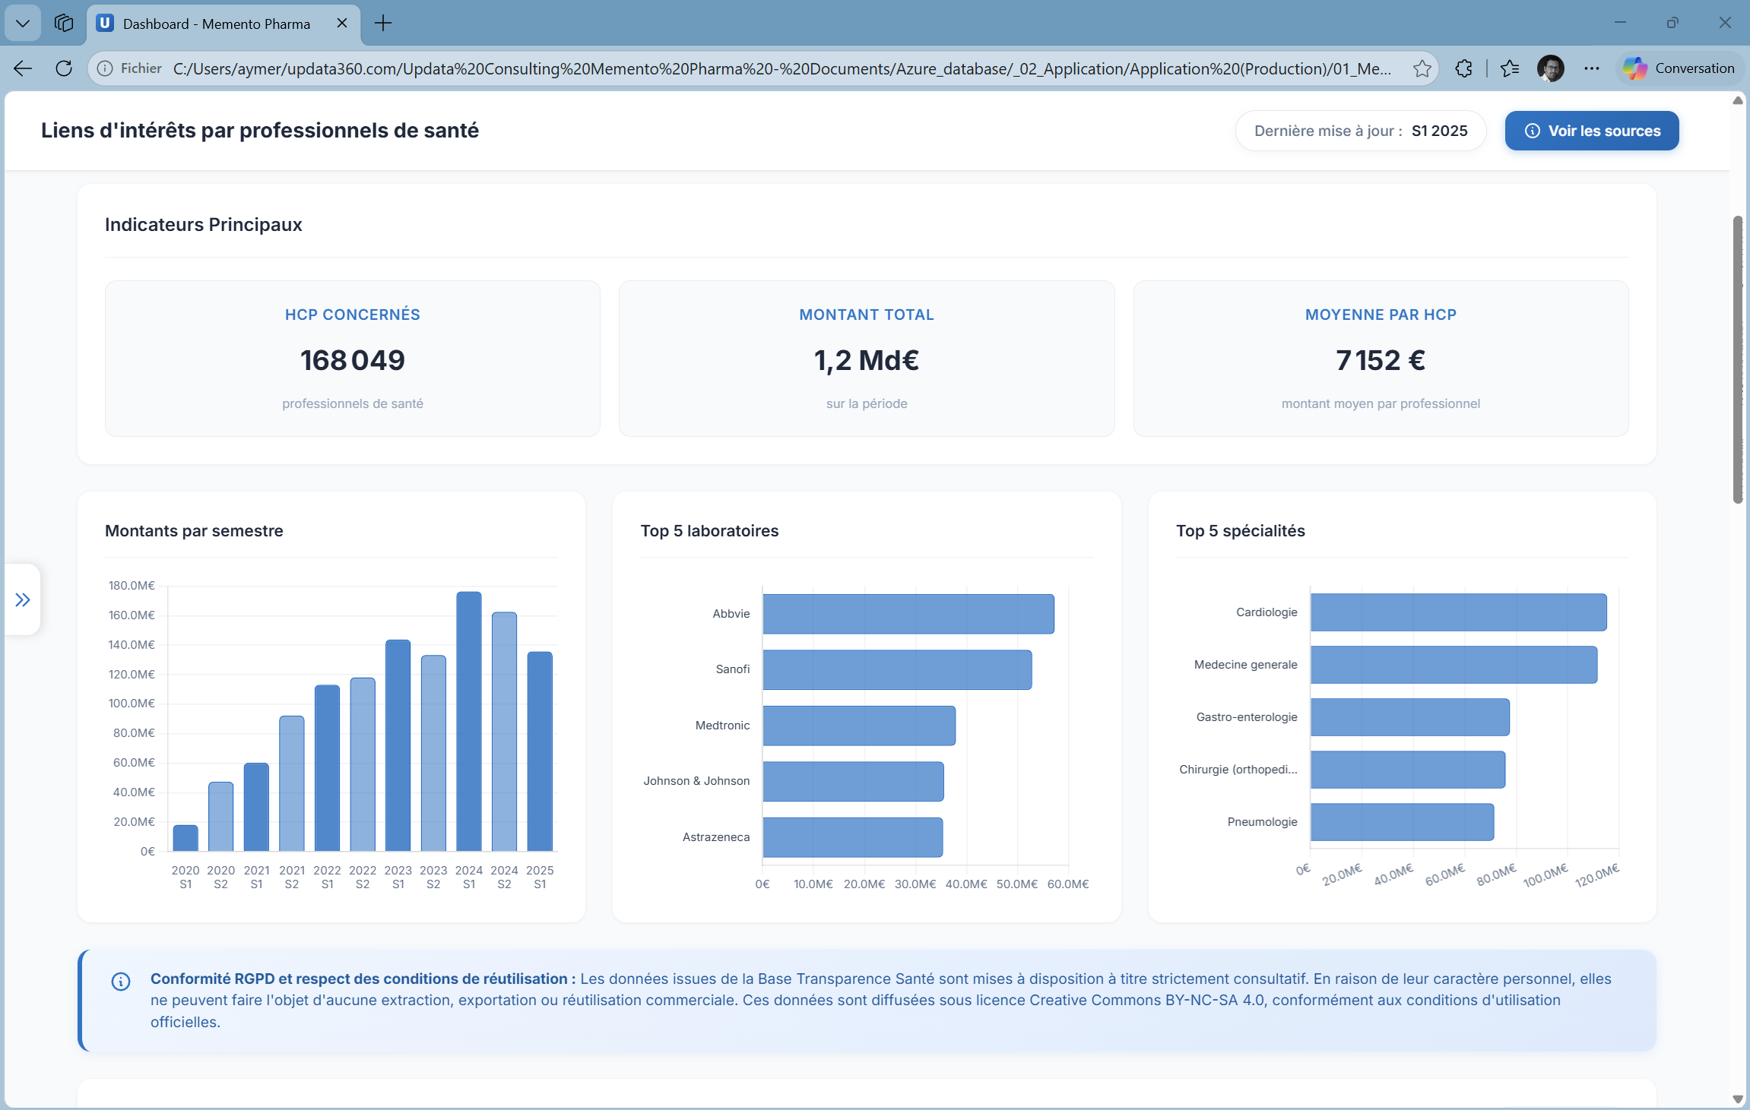Screen dimensions: 1750x1110
Task: Click the Abbvie bar in laboratories chart
Action: 908,614
